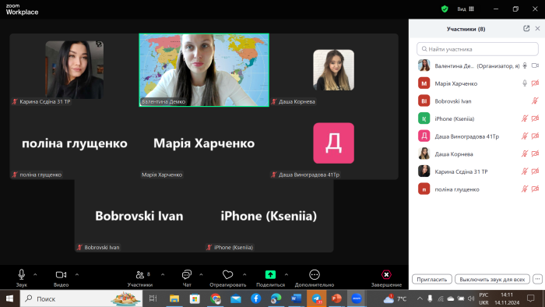Select iPhone (Kseniia) name in participants list
545x307 pixels.
point(454,118)
